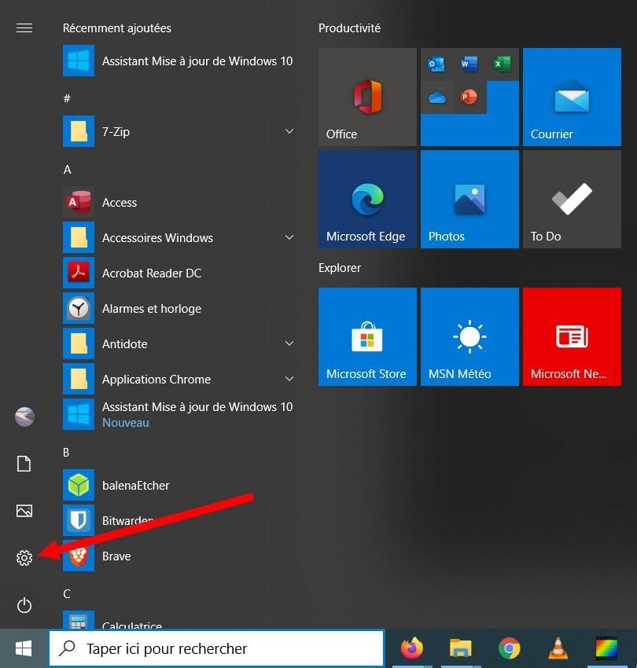Click the # letter header in app list
The height and width of the screenshot is (668, 637).
tap(67, 98)
